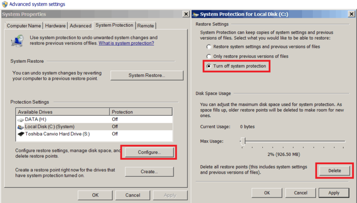Open the What is system protection link

tap(126, 43)
